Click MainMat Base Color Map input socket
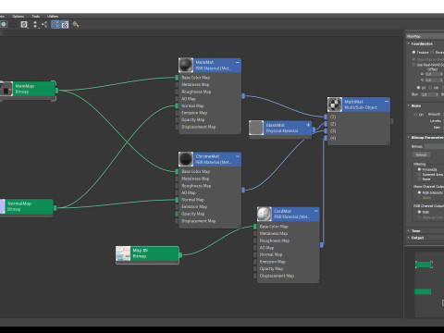The width and height of the screenshot is (444, 333). [177, 78]
